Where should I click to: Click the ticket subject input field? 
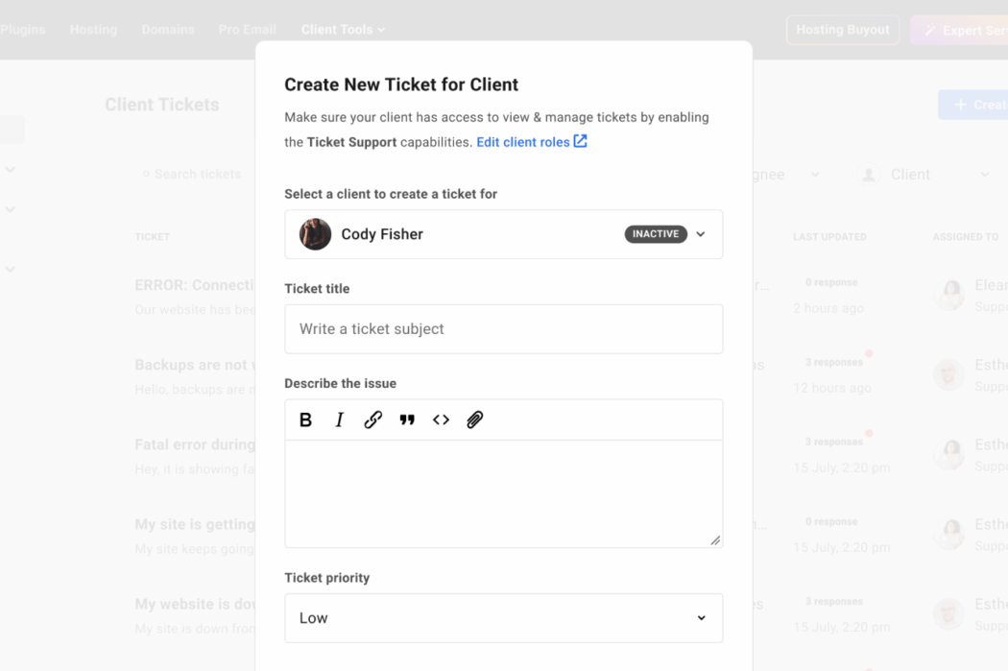[503, 328]
